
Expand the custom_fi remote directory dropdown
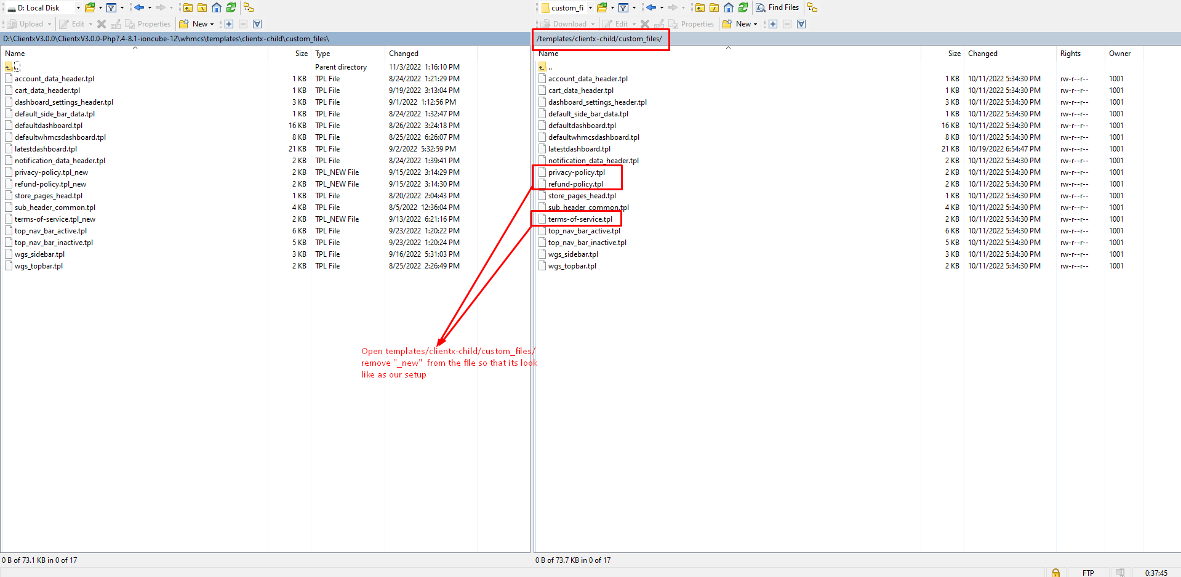point(590,7)
